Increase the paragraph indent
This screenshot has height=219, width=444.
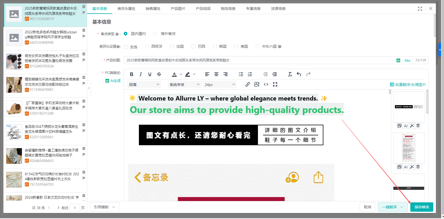[275, 74]
